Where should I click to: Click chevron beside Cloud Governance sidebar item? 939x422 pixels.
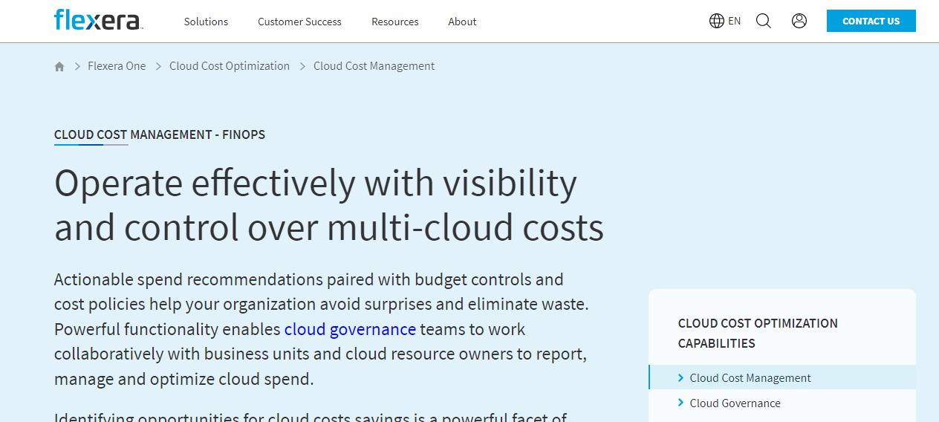pyautogui.click(x=681, y=403)
